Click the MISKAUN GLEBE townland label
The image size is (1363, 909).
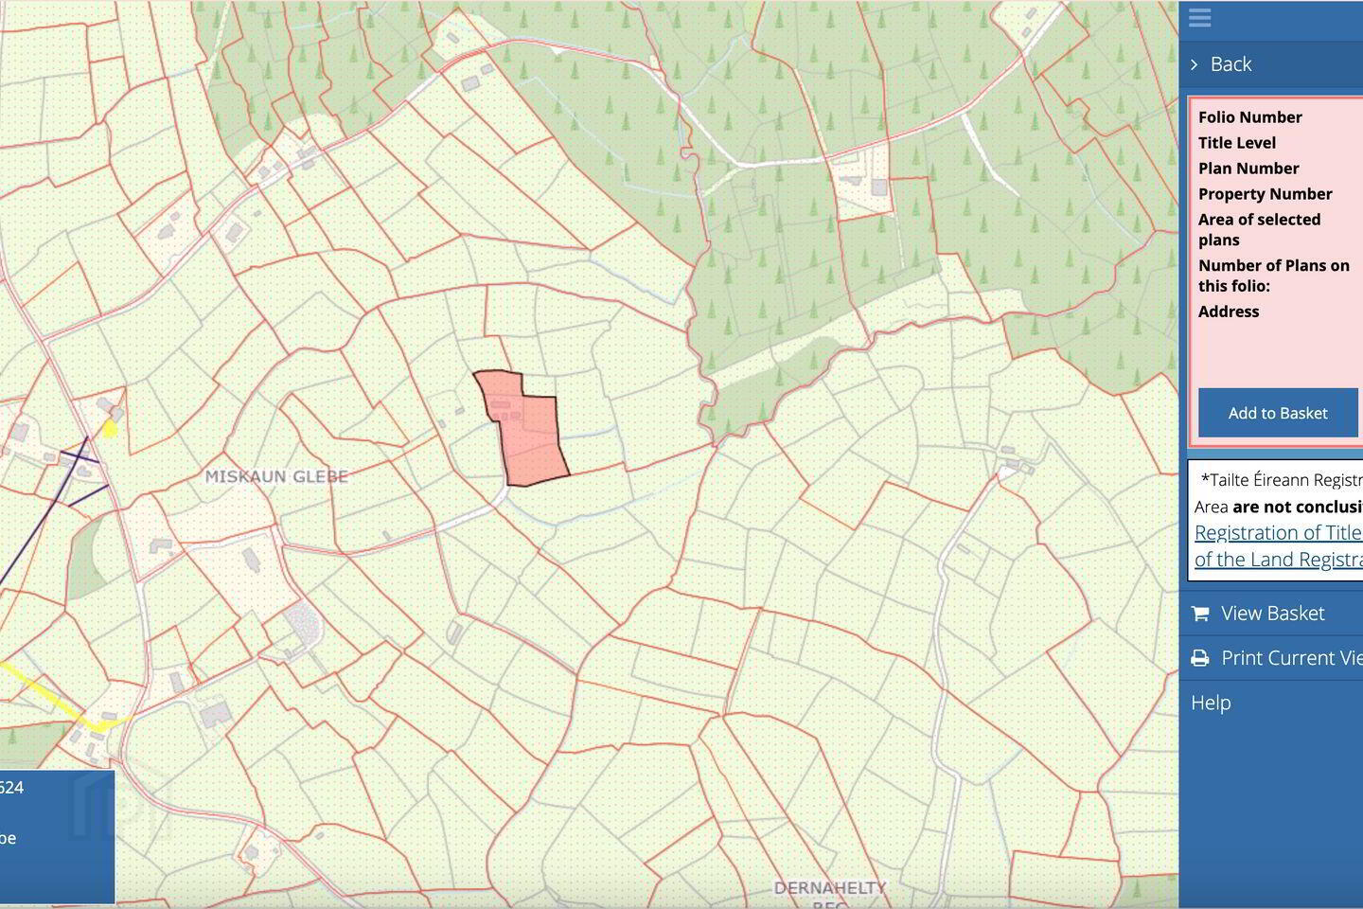point(277,476)
